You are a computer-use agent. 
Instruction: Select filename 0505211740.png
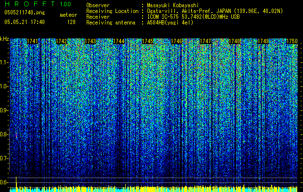click(25, 12)
